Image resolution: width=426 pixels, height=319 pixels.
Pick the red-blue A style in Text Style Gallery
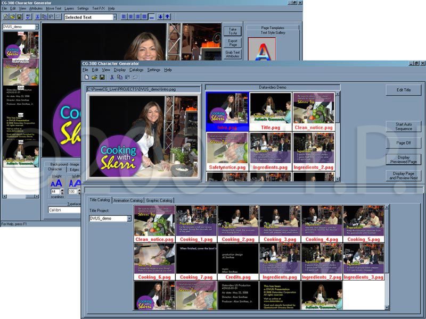[x=262, y=49]
